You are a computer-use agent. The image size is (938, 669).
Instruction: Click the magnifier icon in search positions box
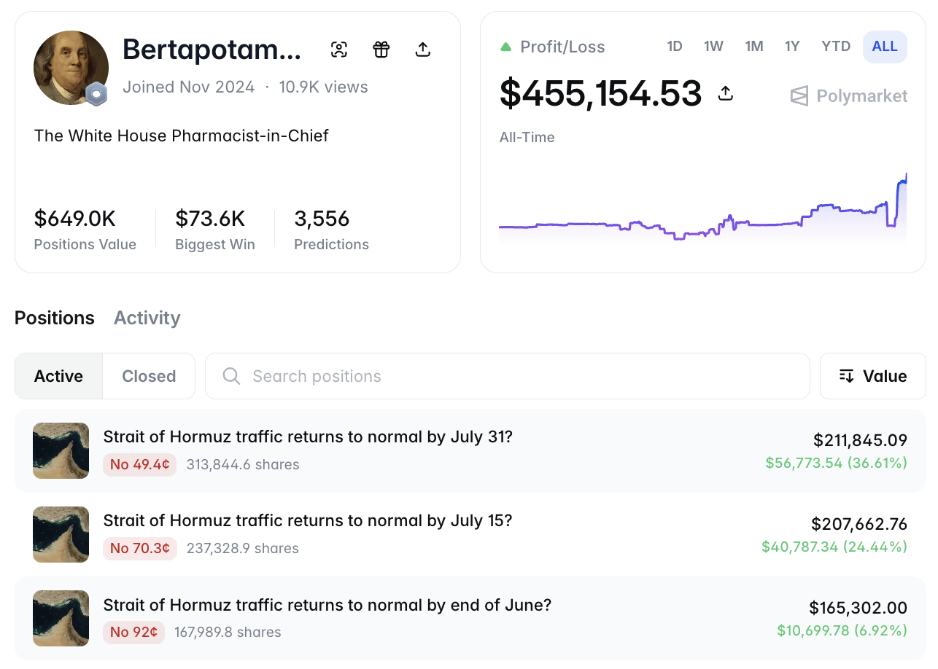pyautogui.click(x=232, y=376)
